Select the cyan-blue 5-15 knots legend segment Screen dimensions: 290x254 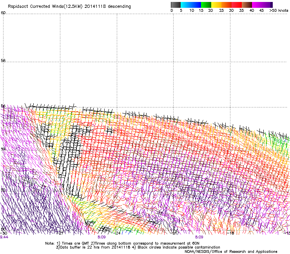point(191,5)
